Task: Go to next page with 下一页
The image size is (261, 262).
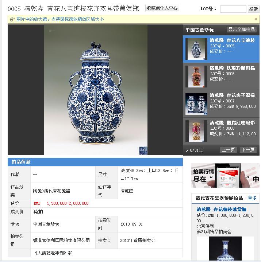Action: pyautogui.click(x=248, y=150)
